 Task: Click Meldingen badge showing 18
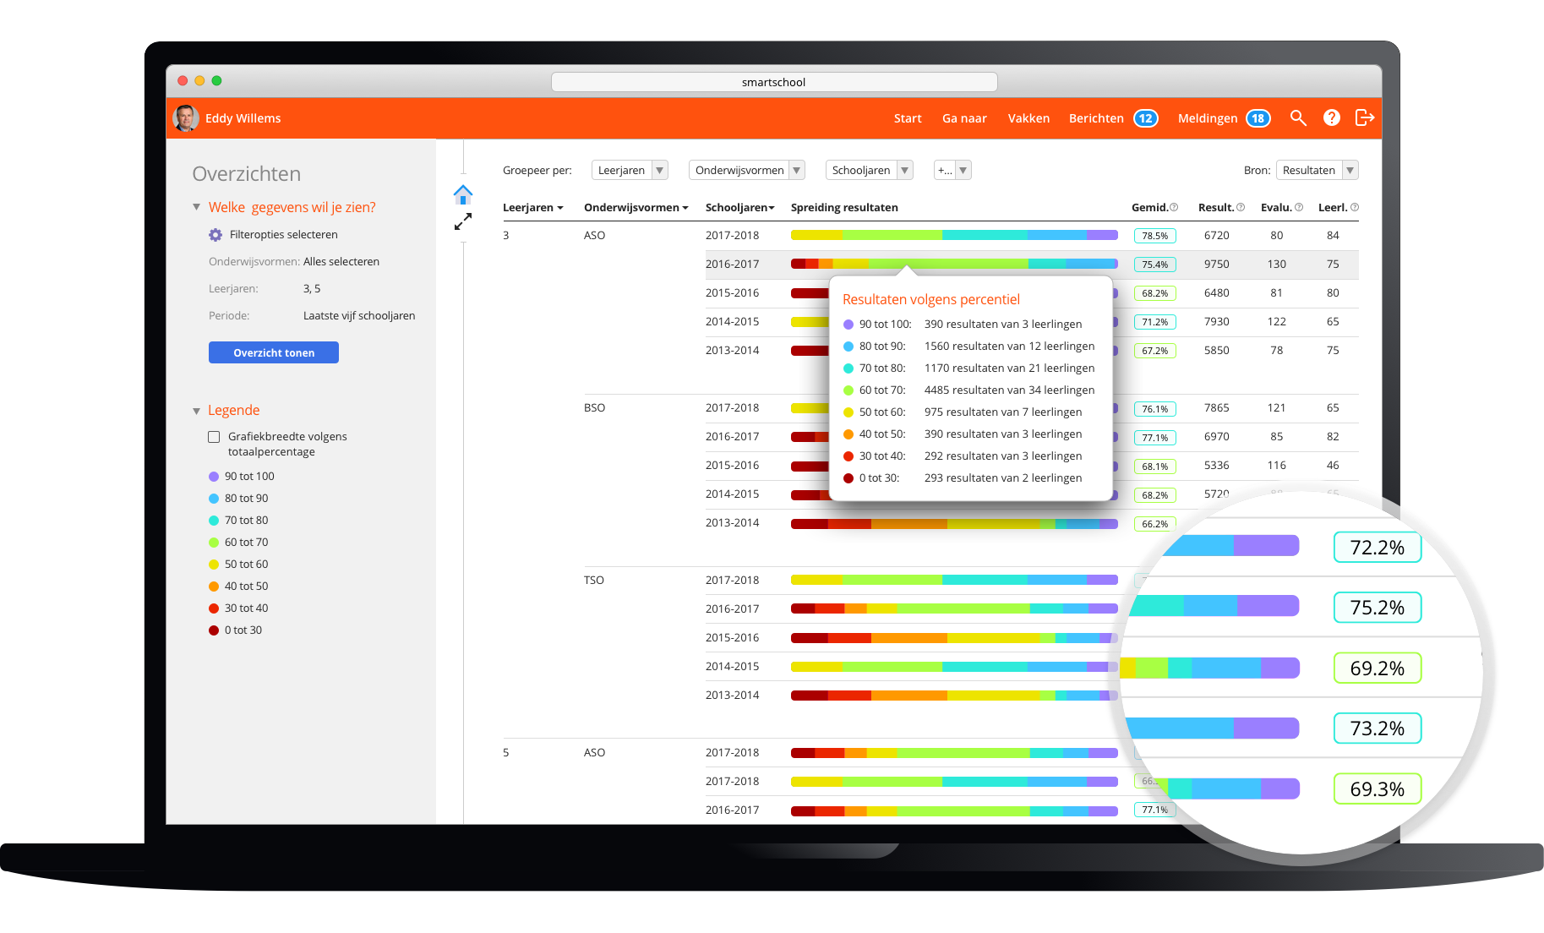(1258, 118)
